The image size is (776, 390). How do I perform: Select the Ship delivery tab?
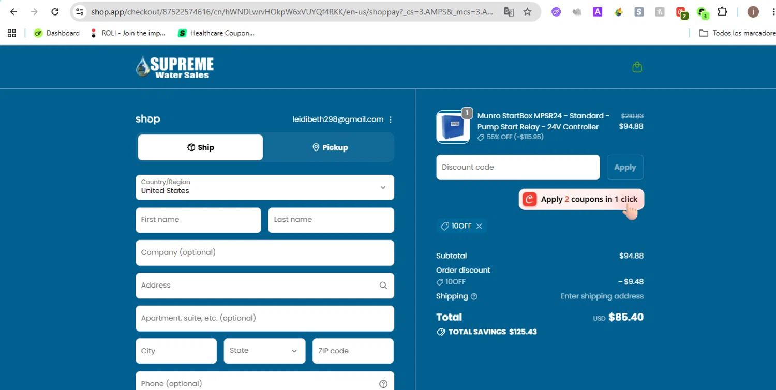200,147
